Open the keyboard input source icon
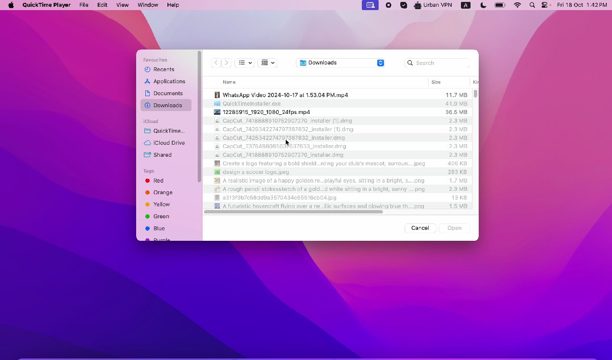 (465, 5)
